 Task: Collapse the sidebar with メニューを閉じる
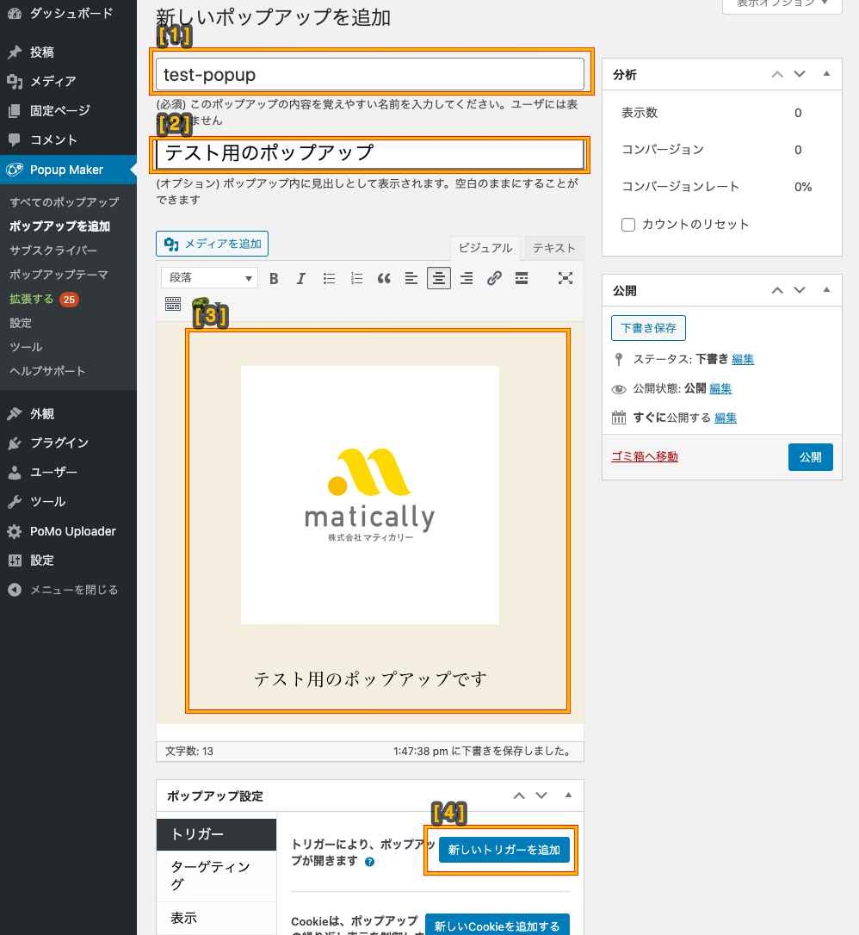[x=69, y=590]
